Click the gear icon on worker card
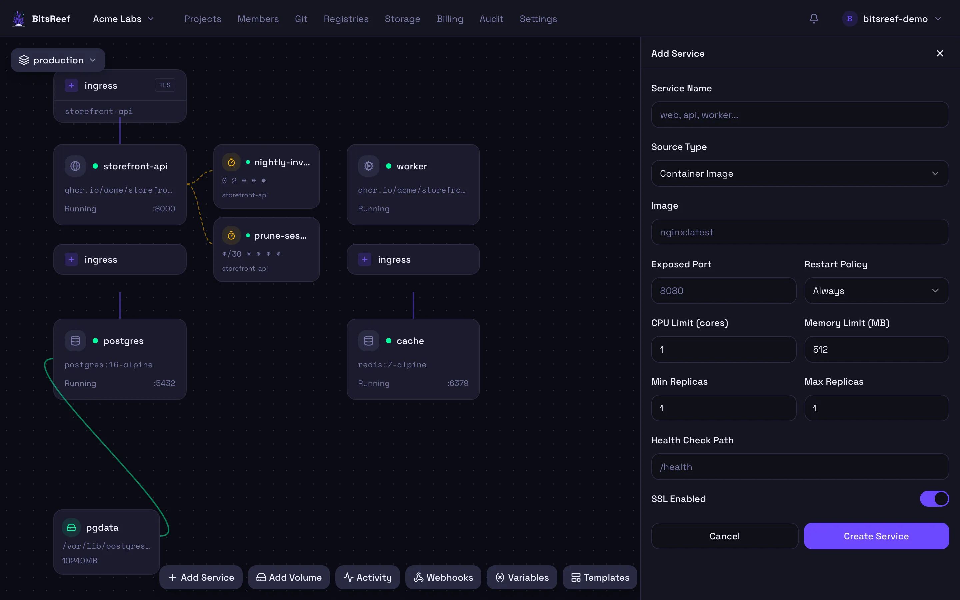Image resolution: width=960 pixels, height=600 pixels. pos(369,166)
